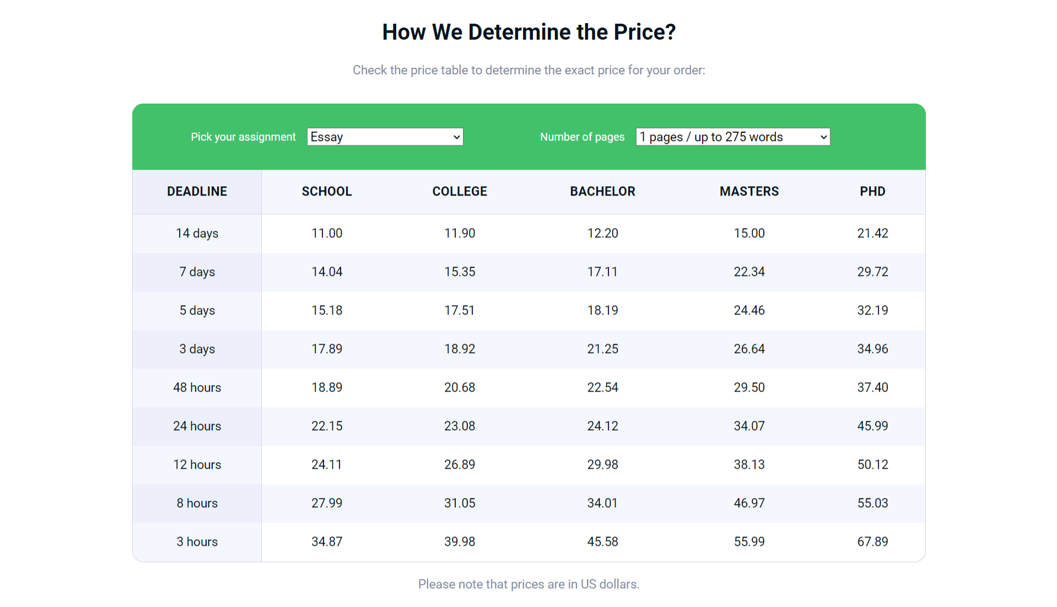
Task: Open the assignment type dropdown
Action: point(384,137)
